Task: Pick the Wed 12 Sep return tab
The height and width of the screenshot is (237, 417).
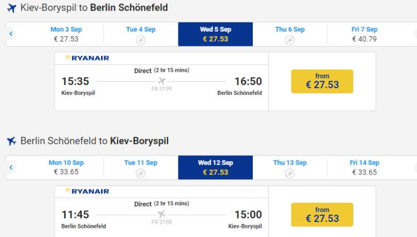Action: [215, 167]
